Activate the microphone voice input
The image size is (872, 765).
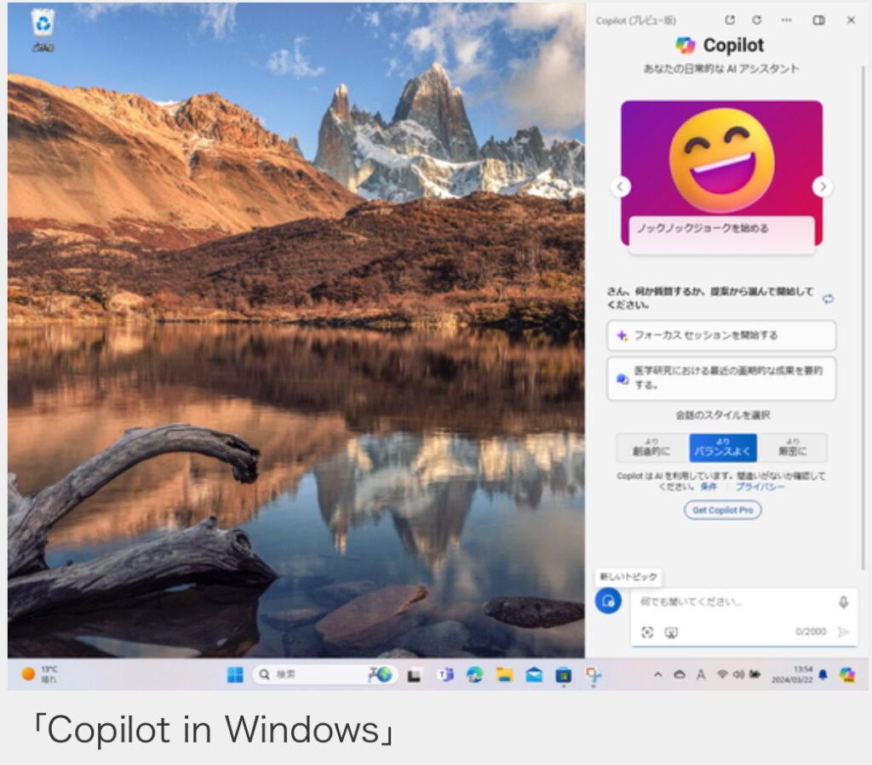click(843, 602)
